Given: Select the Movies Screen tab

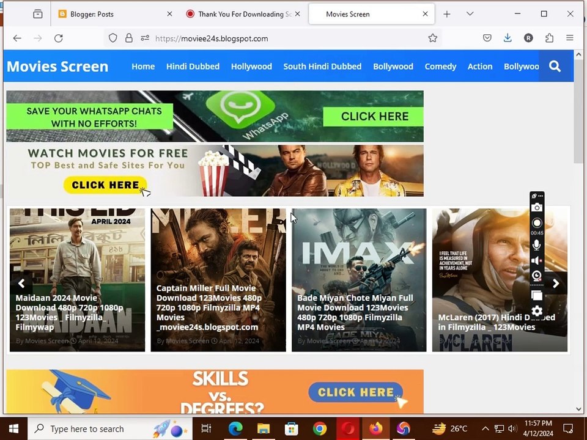Looking at the screenshot, I should click(371, 14).
